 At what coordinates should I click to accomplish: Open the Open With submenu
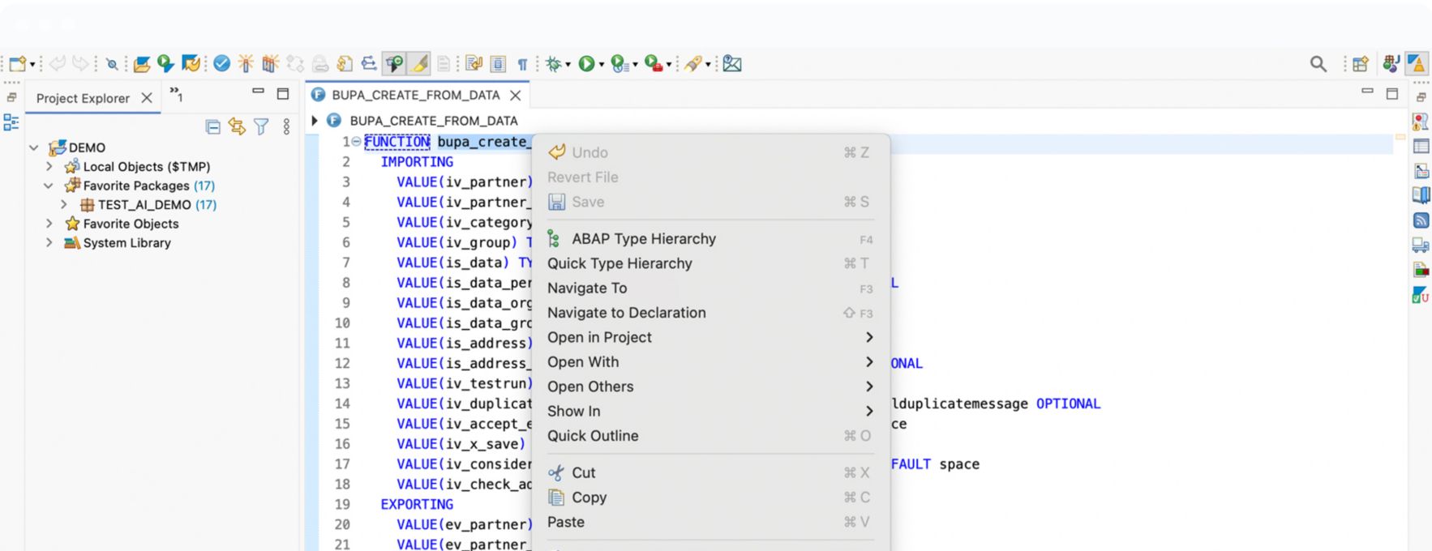click(583, 361)
